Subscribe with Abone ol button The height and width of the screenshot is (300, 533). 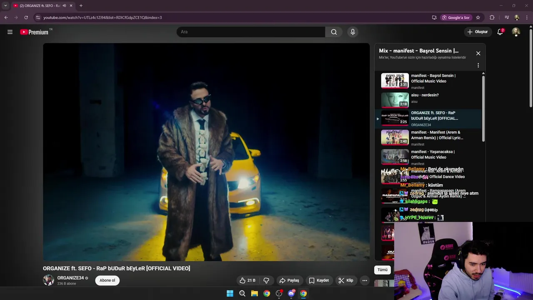107,280
